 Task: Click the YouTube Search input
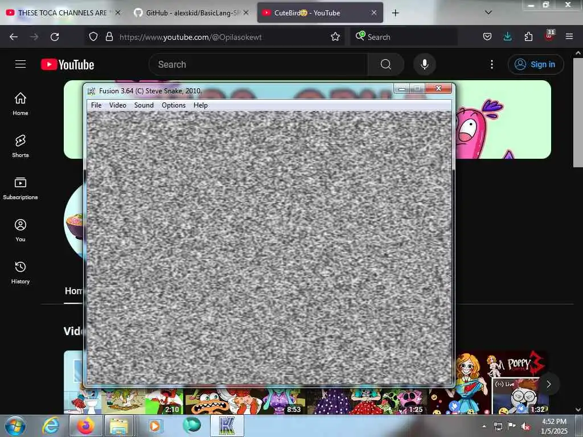(258, 64)
